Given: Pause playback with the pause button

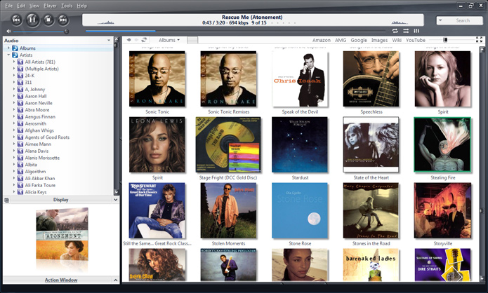Looking at the screenshot, I should [32, 20].
